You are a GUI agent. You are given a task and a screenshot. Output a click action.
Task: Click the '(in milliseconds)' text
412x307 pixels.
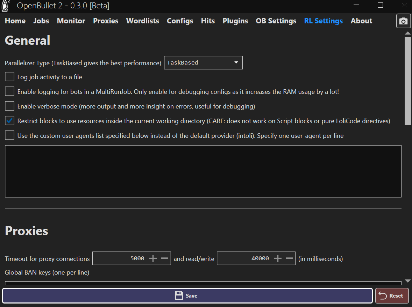pyautogui.click(x=321, y=259)
